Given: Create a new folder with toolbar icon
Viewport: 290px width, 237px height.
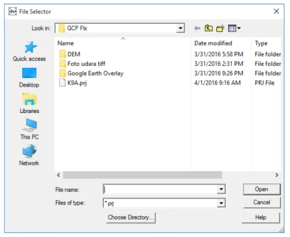Looking at the screenshot, I should [x=220, y=28].
